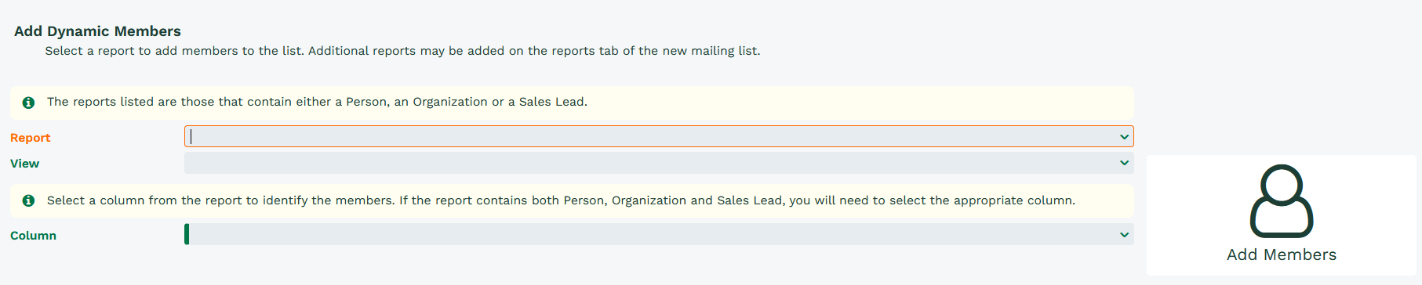Screen dimensions: 1422x285
Task: Click the green Column field label
Action: 33,236
